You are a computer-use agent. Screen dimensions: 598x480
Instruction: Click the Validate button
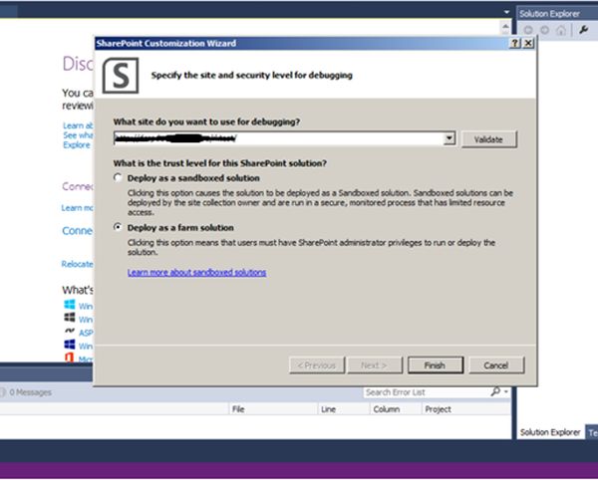tap(489, 139)
